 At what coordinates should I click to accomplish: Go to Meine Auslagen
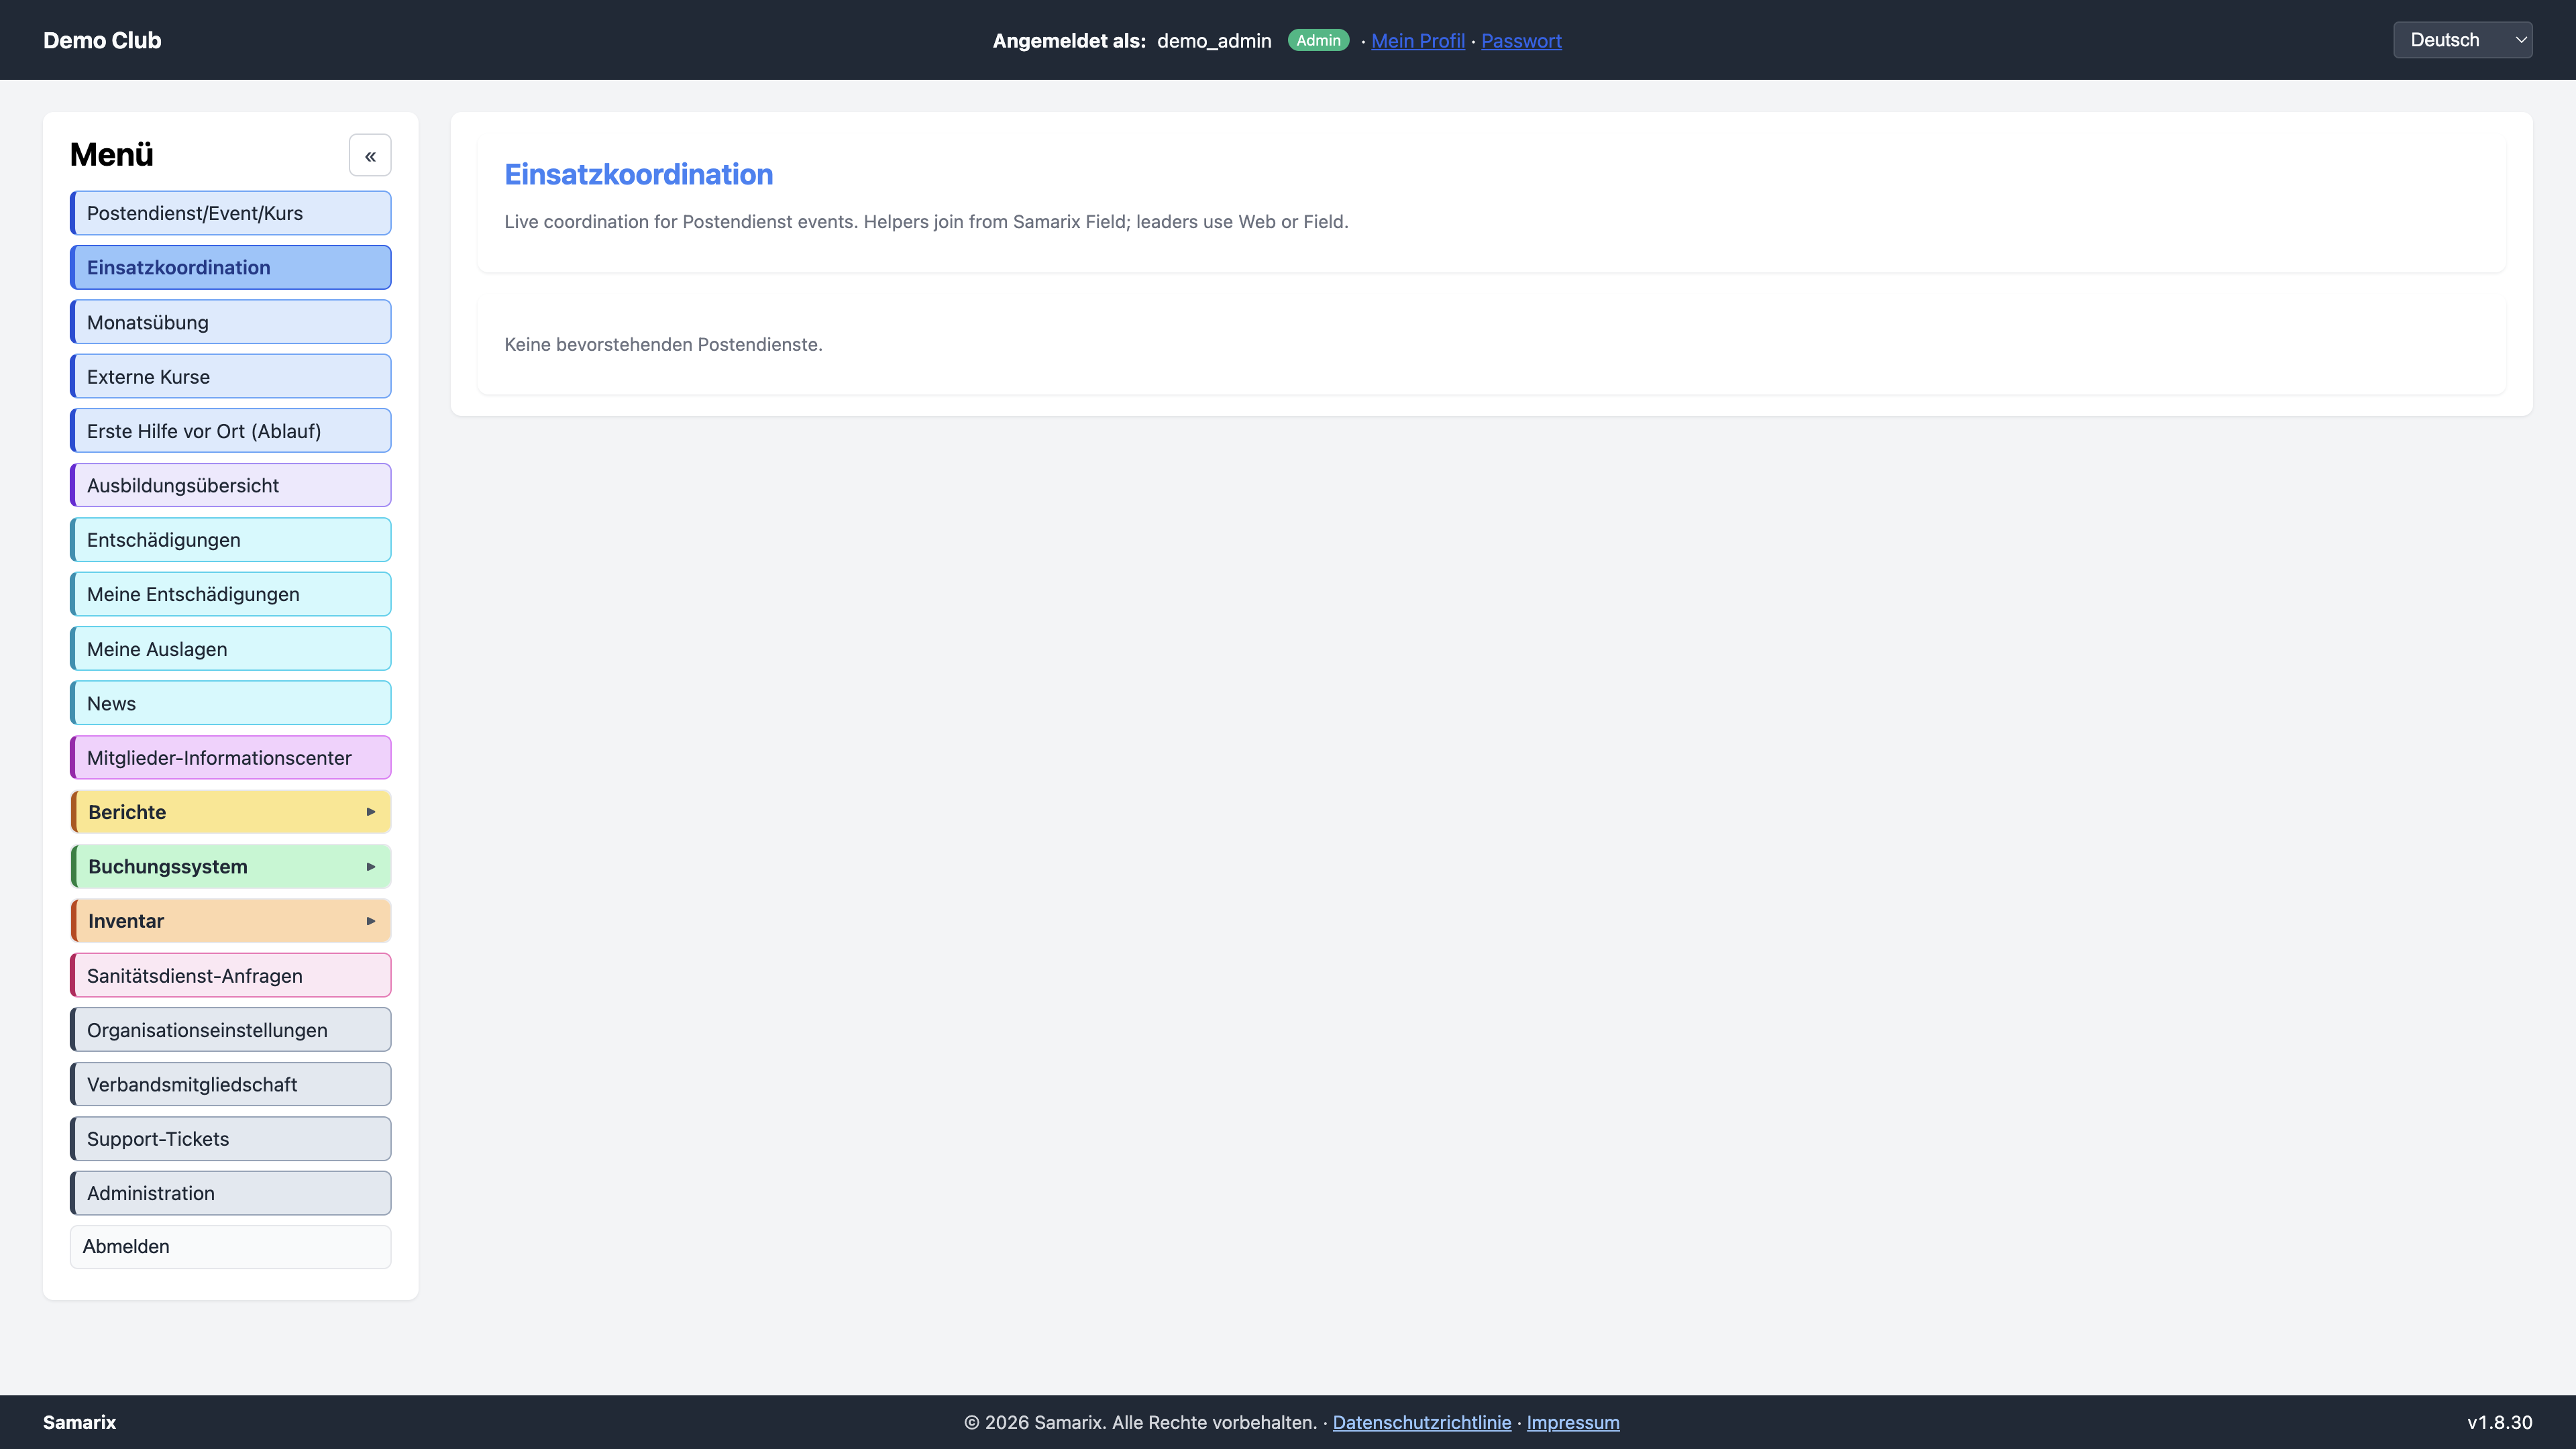point(231,649)
